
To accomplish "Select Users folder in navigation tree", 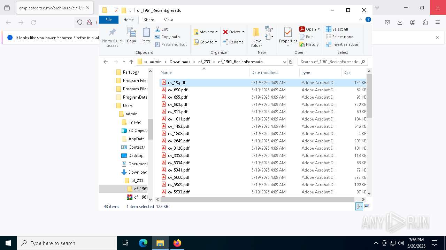I will 128,106.
